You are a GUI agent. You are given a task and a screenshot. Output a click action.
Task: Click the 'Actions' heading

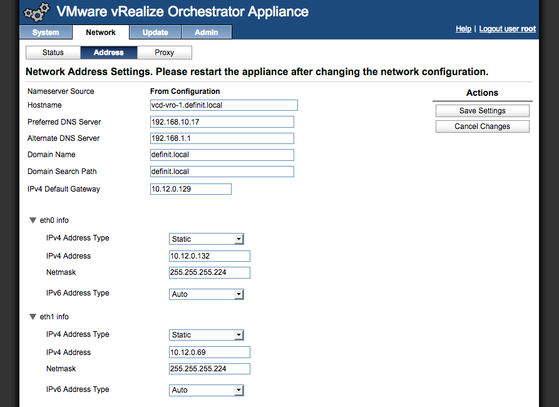[x=483, y=93]
